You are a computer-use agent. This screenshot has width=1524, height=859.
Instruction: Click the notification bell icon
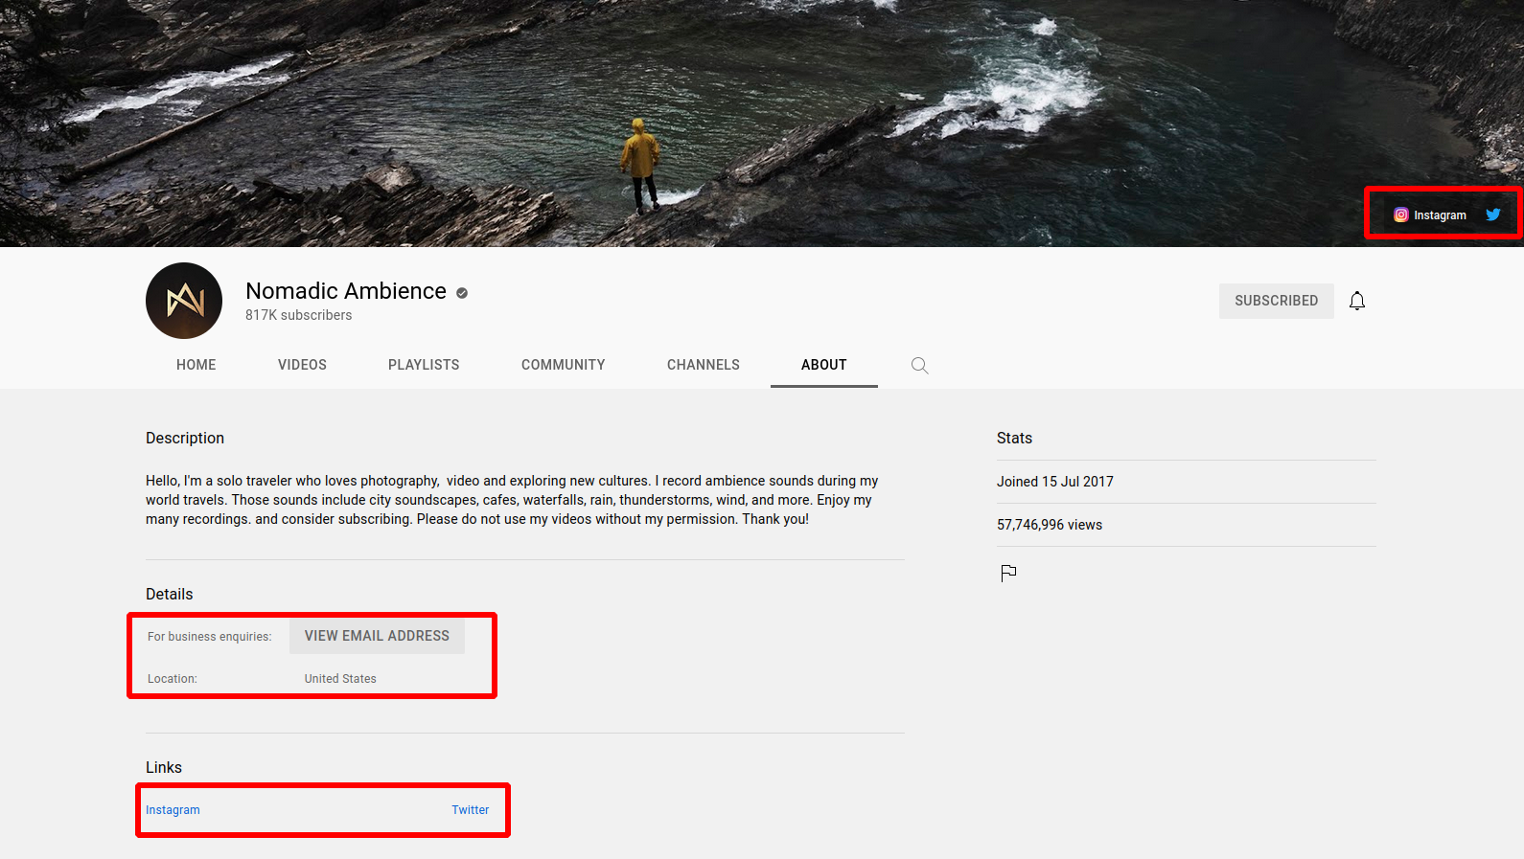pos(1357,301)
